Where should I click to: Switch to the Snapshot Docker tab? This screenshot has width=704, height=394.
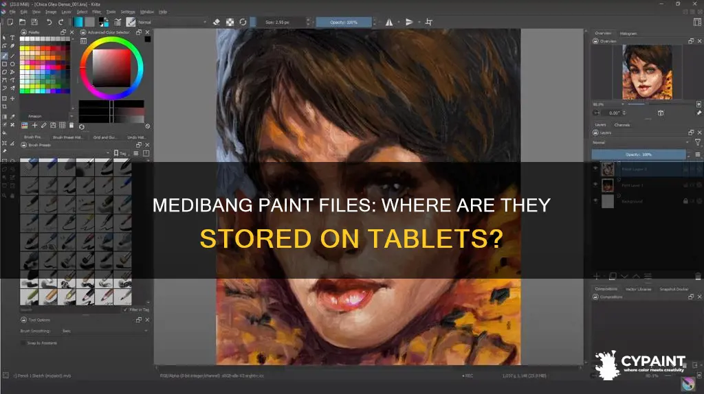point(674,289)
